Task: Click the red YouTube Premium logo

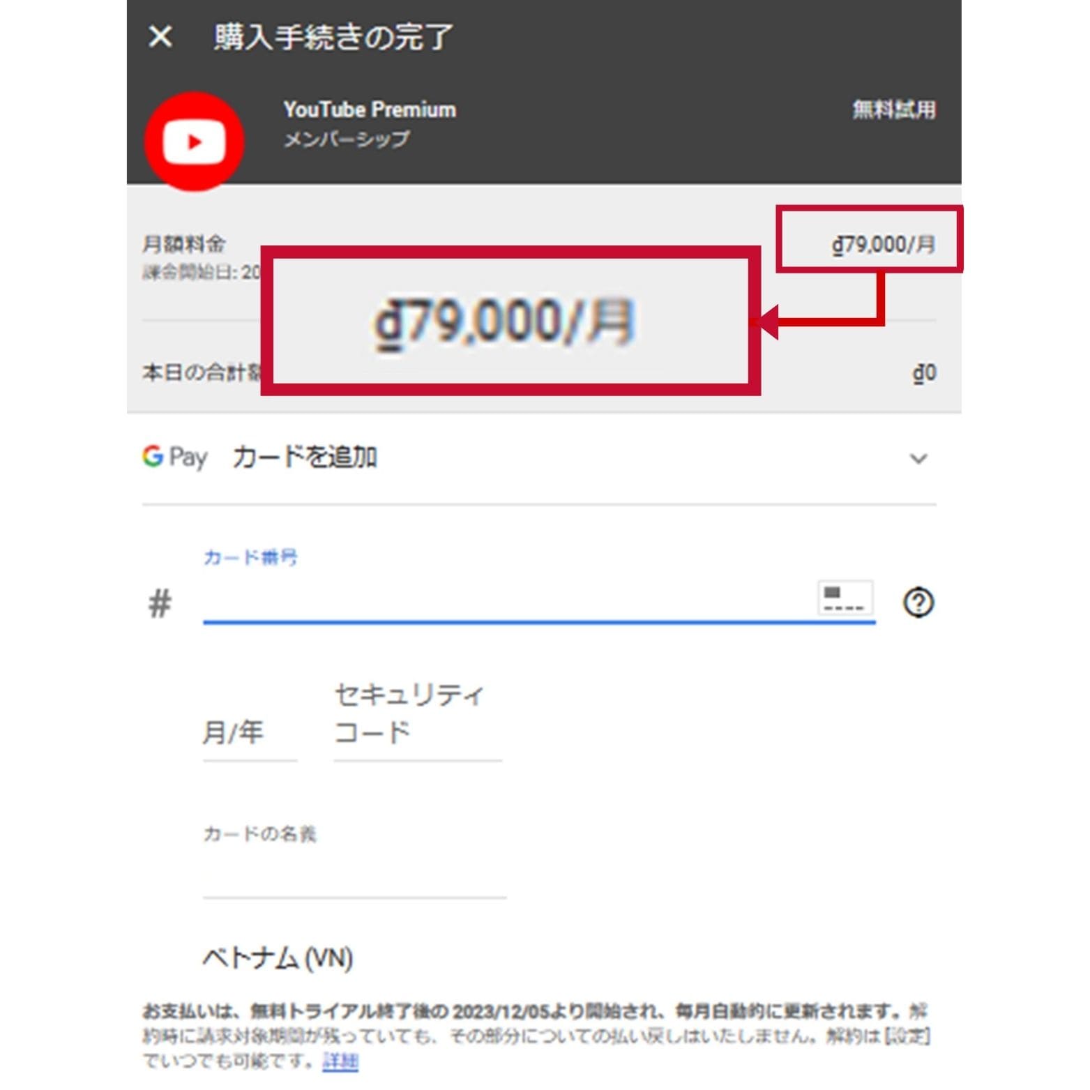Action: (194, 142)
